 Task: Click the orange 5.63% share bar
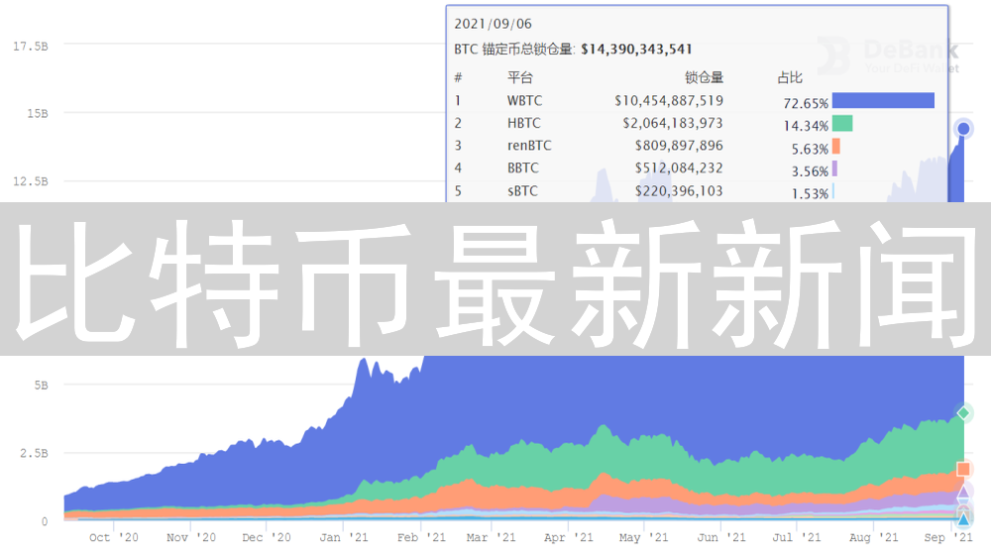click(x=836, y=146)
